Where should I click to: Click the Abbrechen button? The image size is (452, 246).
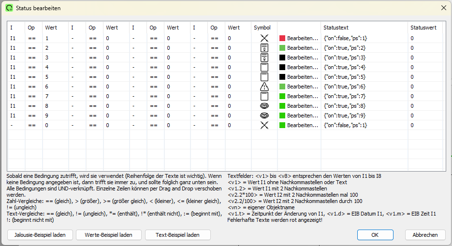425,235
